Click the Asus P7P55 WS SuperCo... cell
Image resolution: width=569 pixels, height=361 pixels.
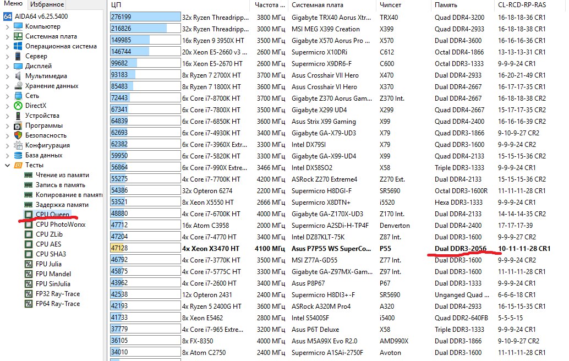(x=331, y=249)
